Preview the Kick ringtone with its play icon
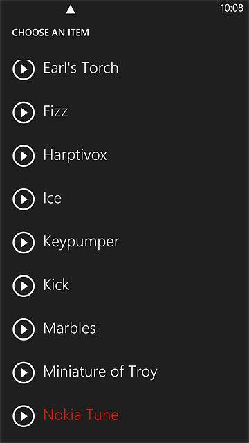This screenshot has height=443, width=249. (x=24, y=286)
